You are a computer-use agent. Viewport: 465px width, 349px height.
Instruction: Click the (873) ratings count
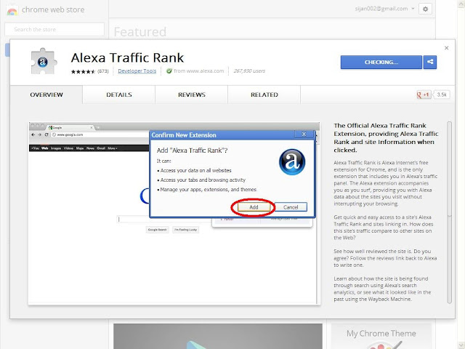pos(103,71)
